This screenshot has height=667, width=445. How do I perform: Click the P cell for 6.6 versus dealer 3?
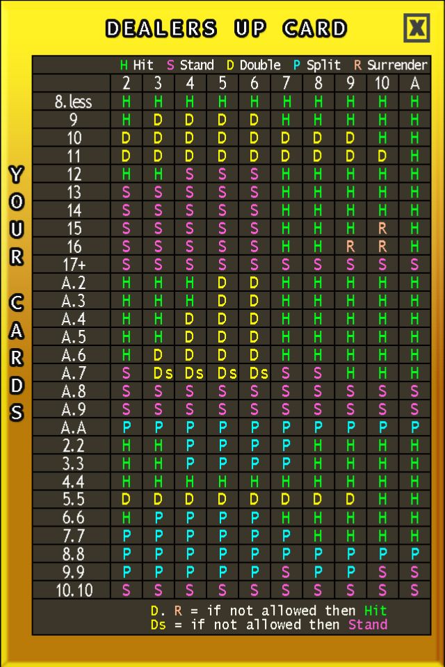[x=158, y=518]
